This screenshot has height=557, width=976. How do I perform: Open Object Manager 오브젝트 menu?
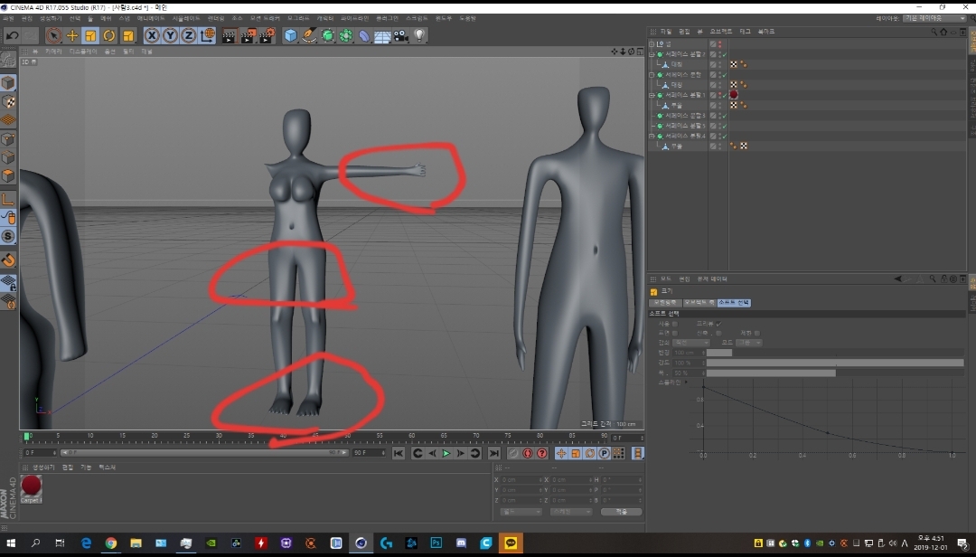pos(721,32)
